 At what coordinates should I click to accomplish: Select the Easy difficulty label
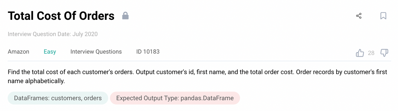(50, 52)
